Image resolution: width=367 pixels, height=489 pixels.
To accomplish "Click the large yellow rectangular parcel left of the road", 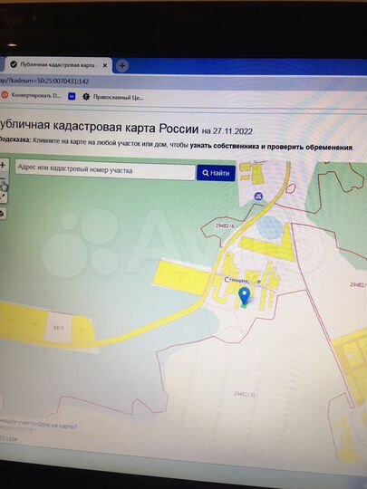I will pyautogui.click(x=182, y=278).
